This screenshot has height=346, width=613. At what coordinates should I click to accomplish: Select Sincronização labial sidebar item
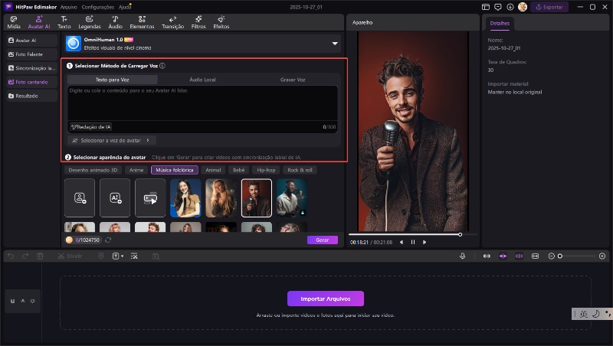[x=31, y=68]
